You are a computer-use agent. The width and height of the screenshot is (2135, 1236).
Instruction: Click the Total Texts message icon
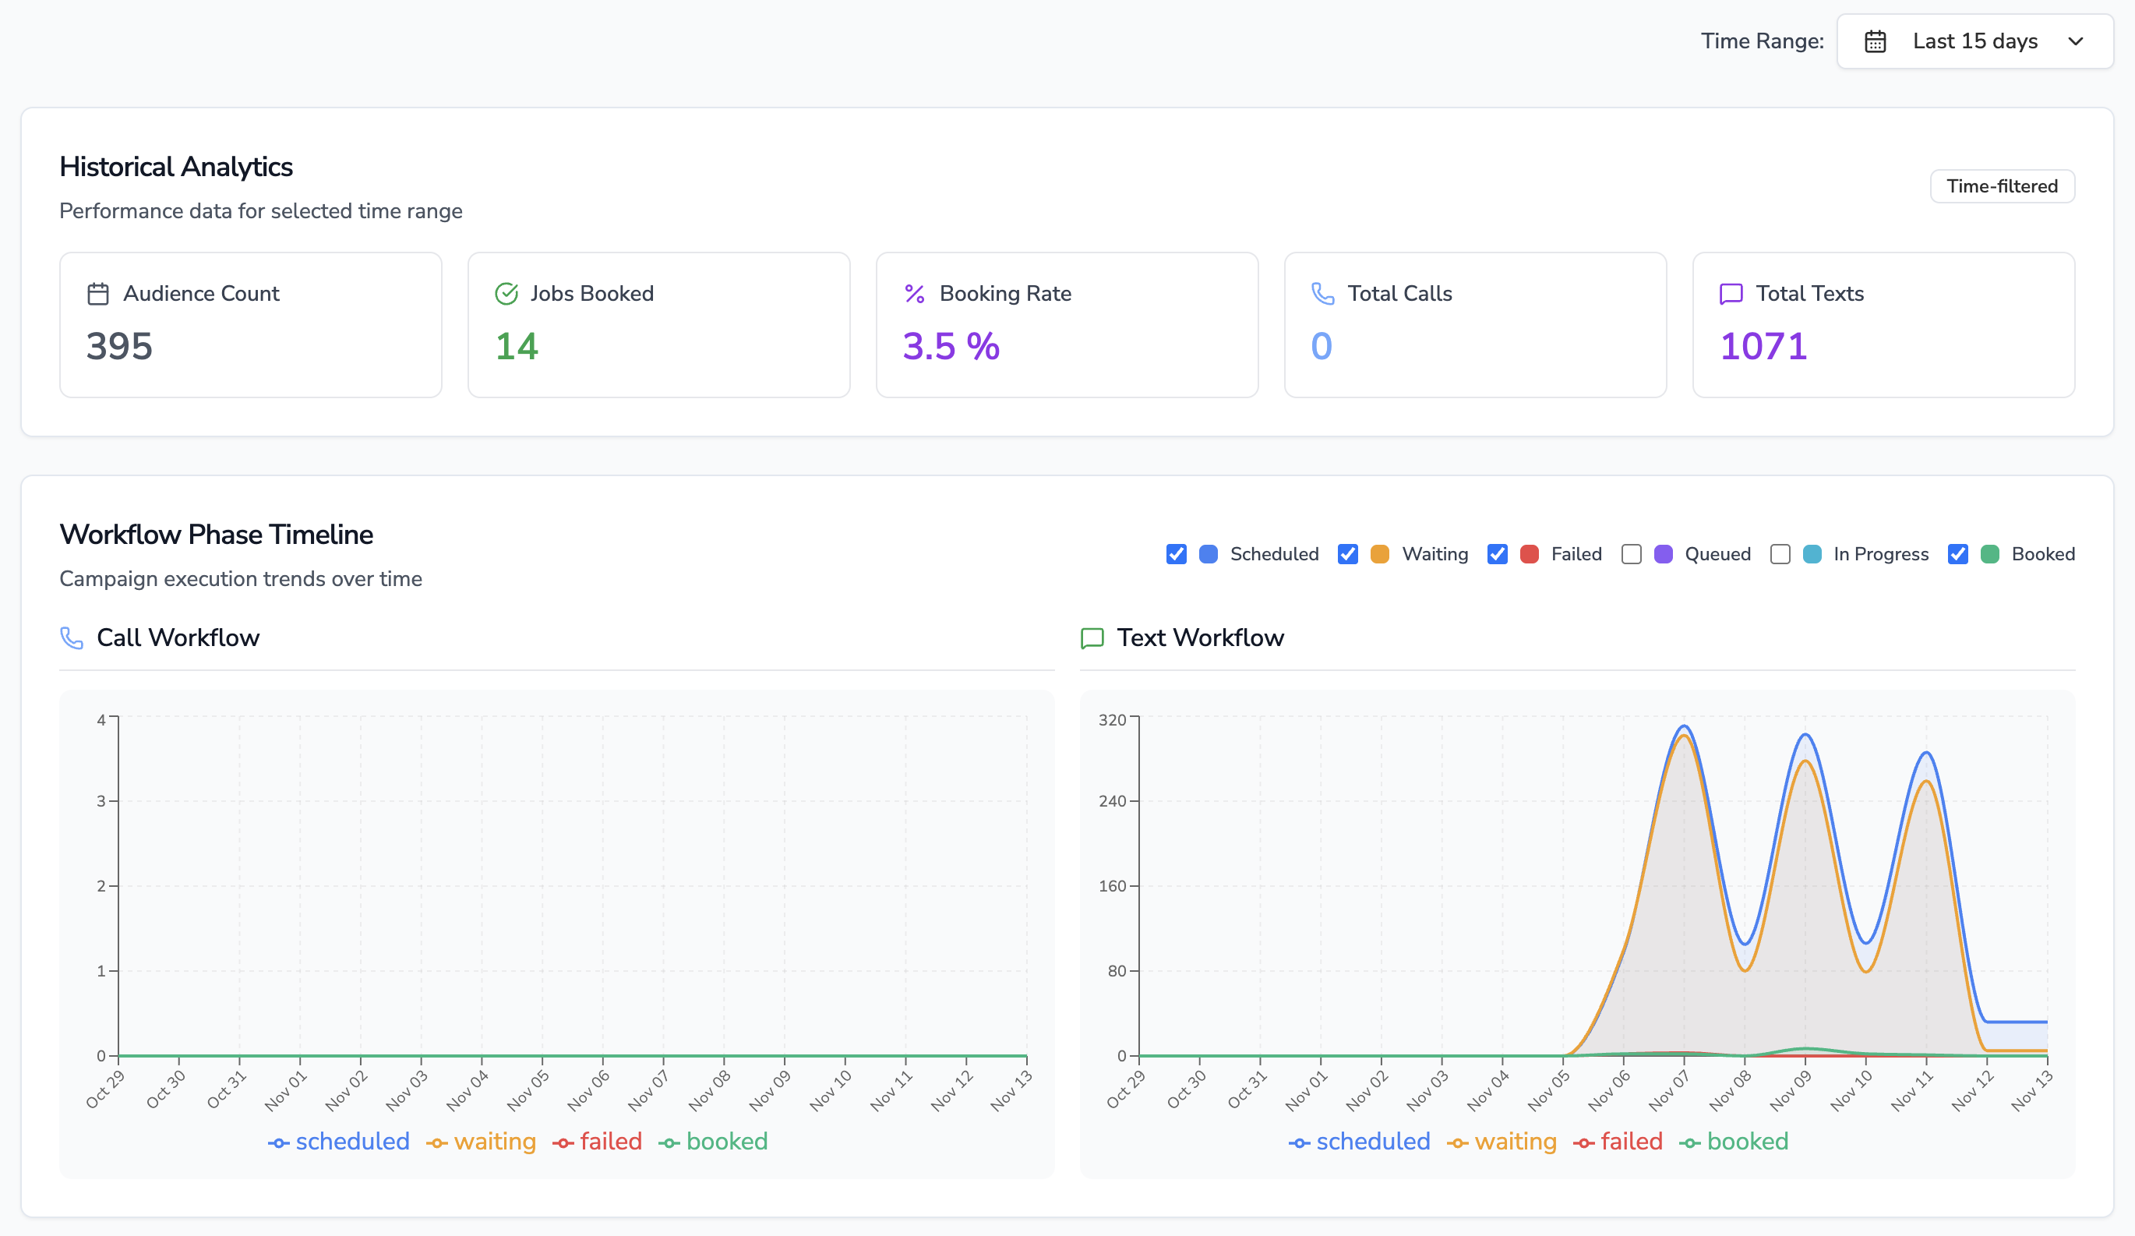[x=1730, y=293]
